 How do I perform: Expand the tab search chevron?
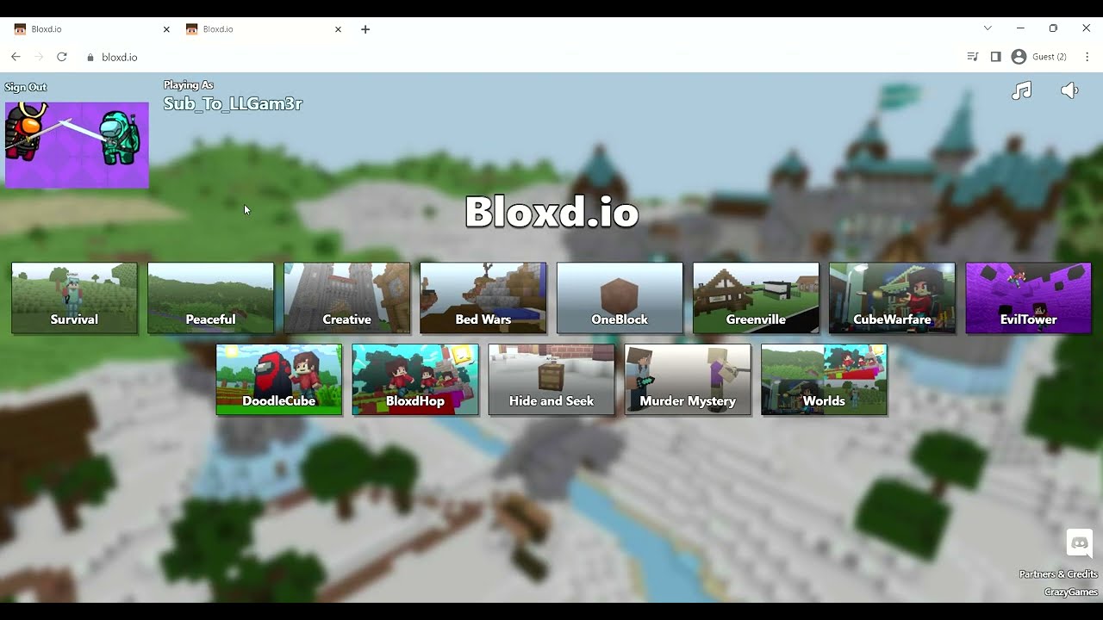pos(988,28)
